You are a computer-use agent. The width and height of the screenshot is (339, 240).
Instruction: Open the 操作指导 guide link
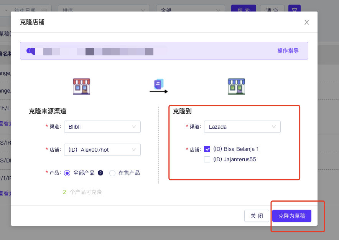tap(288, 51)
